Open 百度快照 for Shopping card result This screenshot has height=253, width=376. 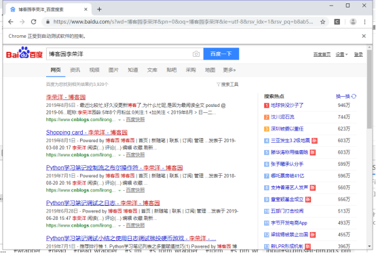(135, 155)
